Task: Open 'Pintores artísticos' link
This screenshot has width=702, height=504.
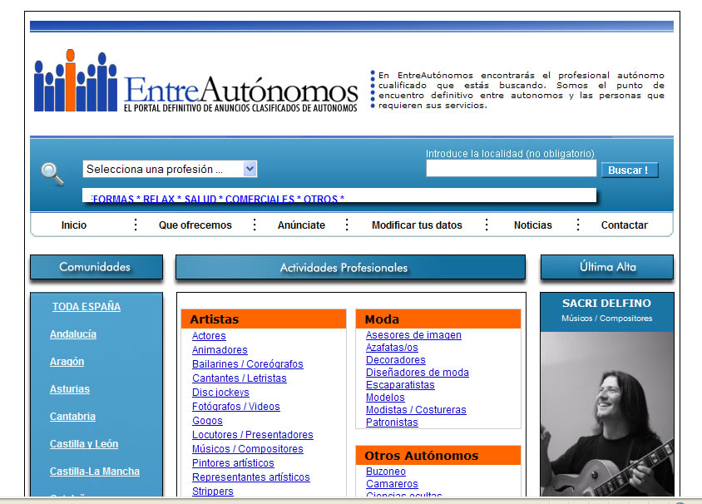Action: point(233,463)
